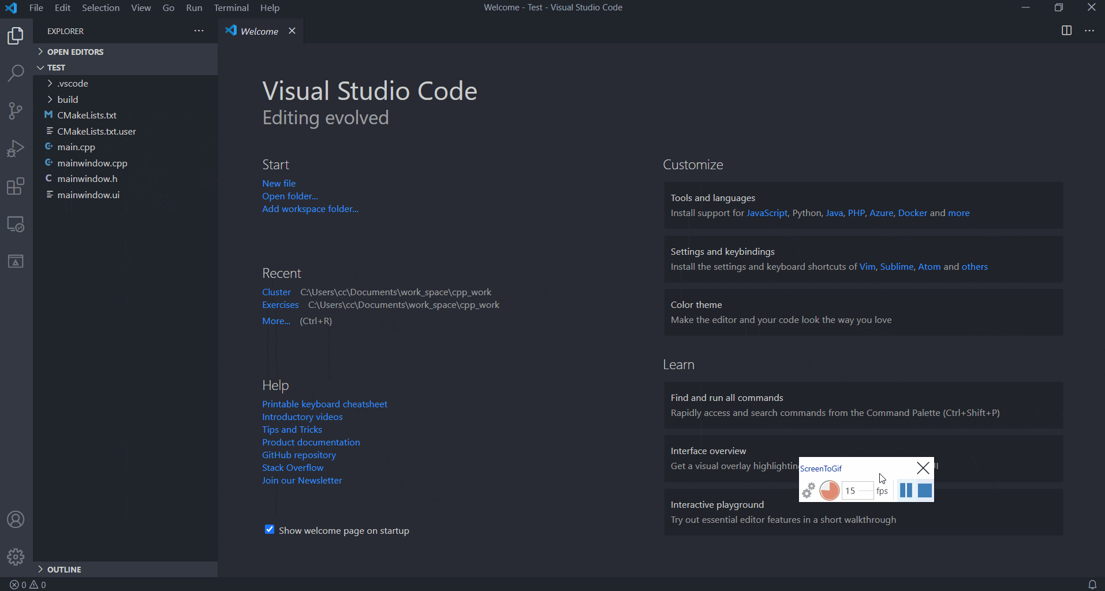Click Add workspace folder... link
The image size is (1105, 591).
tap(310, 209)
